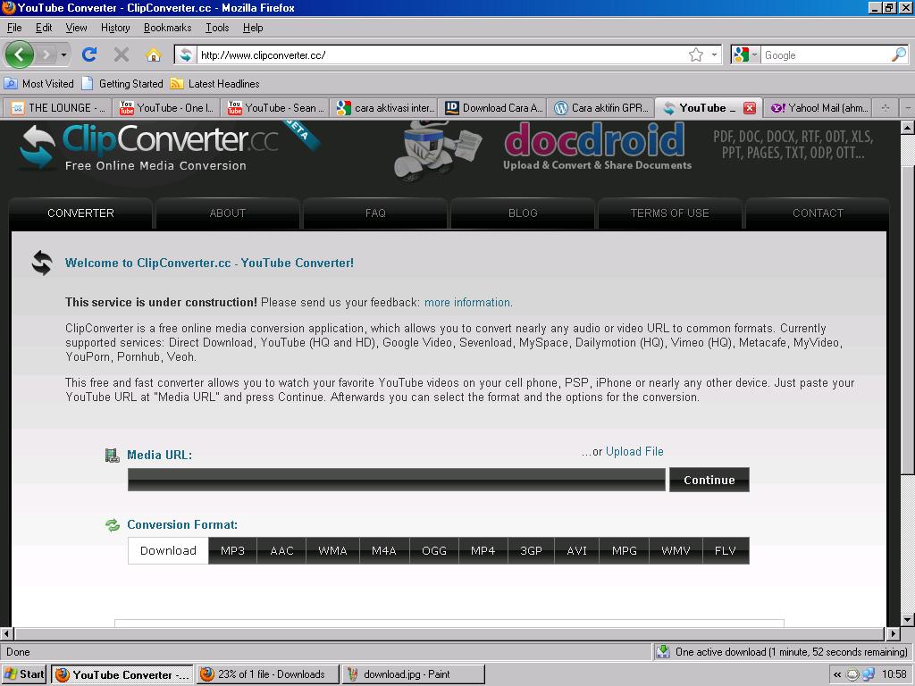Screen dimensions: 915x686
Task: Switch to YouTube - Sean tab
Action: click(273, 108)
